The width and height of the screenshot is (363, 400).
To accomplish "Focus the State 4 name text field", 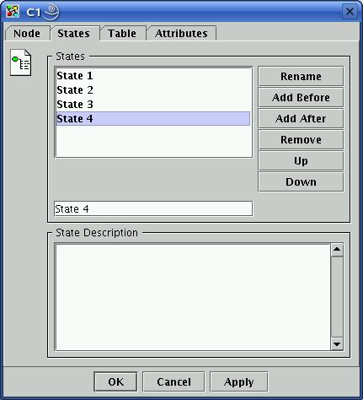I will coord(153,208).
